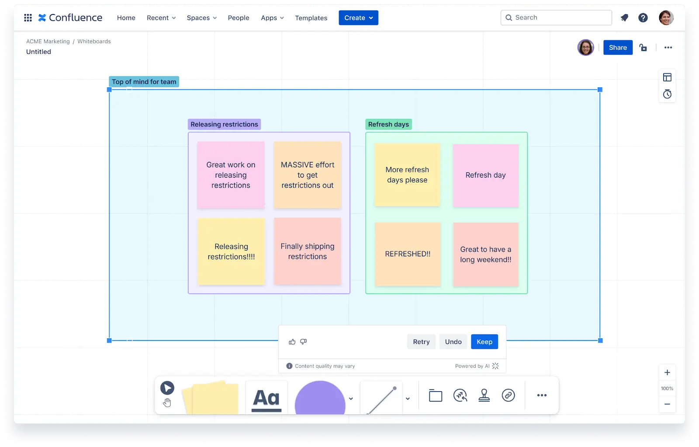Click the Retry button
This screenshot has width=699, height=447.
(x=421, y=342)
